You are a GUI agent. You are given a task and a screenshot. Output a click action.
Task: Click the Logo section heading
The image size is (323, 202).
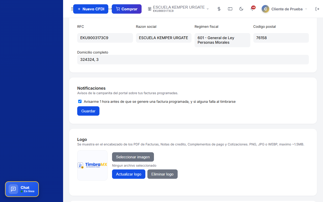(x=82, y=139)
